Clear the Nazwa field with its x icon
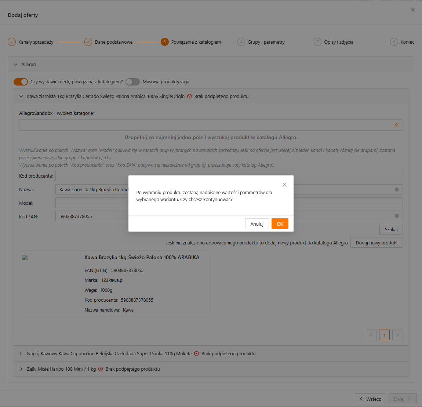Viewport: 422px width, 407px height. (x=396, y=189)
